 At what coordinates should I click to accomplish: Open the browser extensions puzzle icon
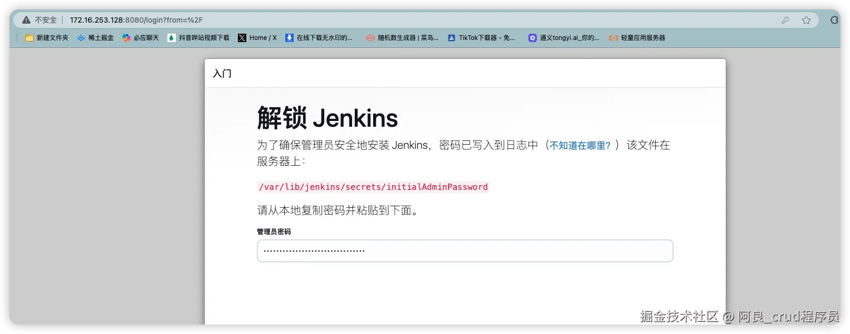coord(834,20)
